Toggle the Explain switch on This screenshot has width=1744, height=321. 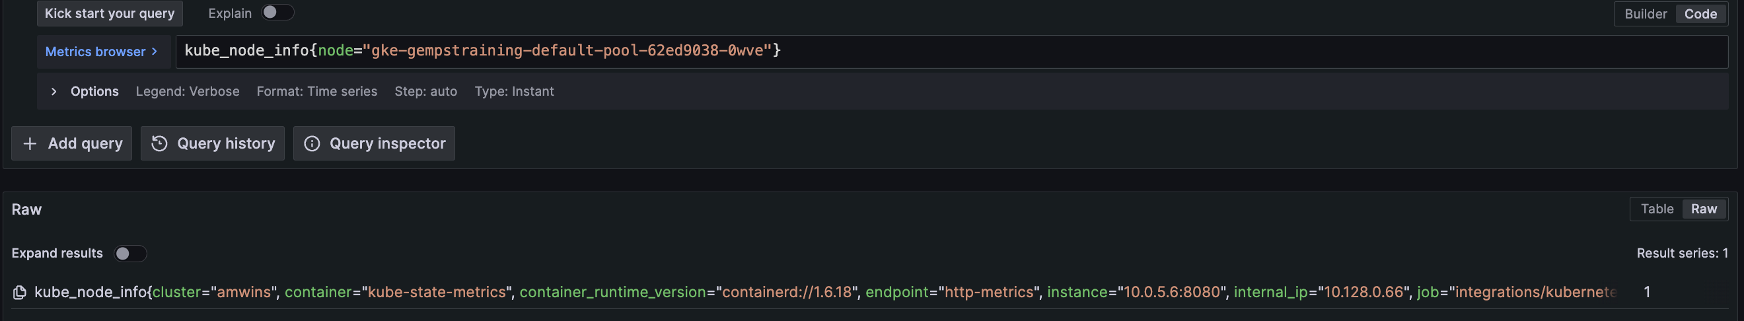pos(277,13)
